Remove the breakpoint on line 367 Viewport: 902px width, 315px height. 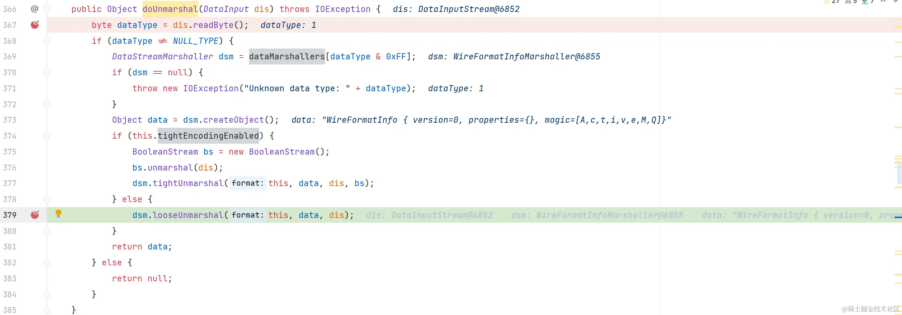pos(35,25)
